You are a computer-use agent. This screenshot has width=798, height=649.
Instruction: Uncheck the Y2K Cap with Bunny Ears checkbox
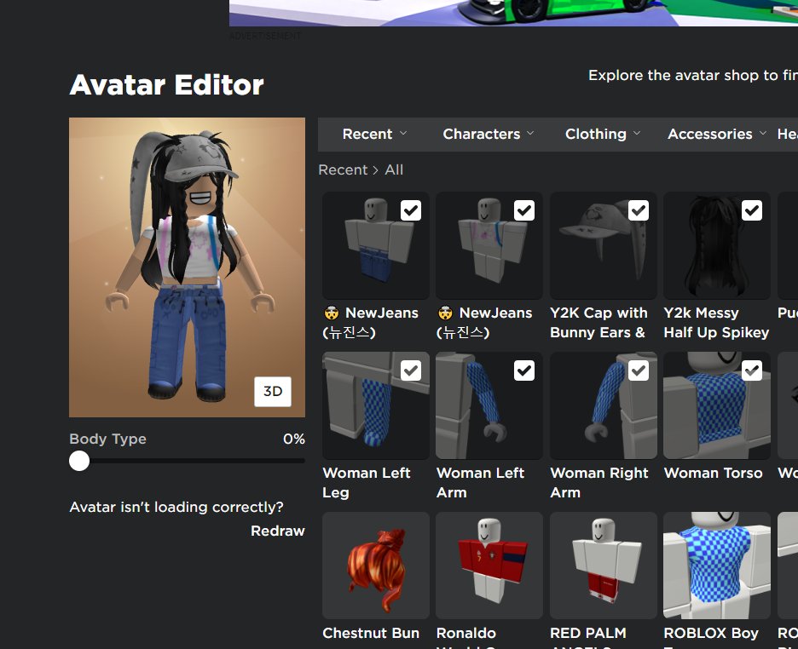click(x=639, y=210)
